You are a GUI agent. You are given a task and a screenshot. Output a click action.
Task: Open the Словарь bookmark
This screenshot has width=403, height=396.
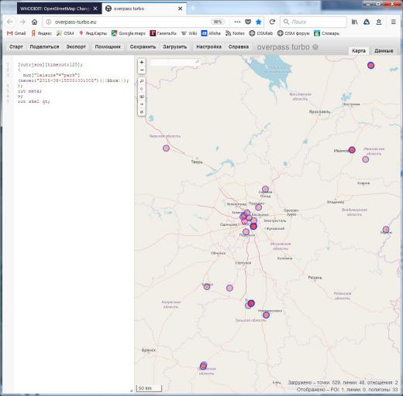click(x=327, y=33)
